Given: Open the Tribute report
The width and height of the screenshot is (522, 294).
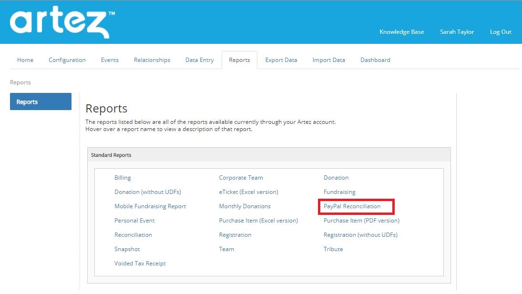Looking at the screenshot, I should (333, 249).
